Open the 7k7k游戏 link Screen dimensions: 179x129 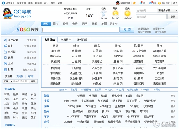click(x=90, y=106)
